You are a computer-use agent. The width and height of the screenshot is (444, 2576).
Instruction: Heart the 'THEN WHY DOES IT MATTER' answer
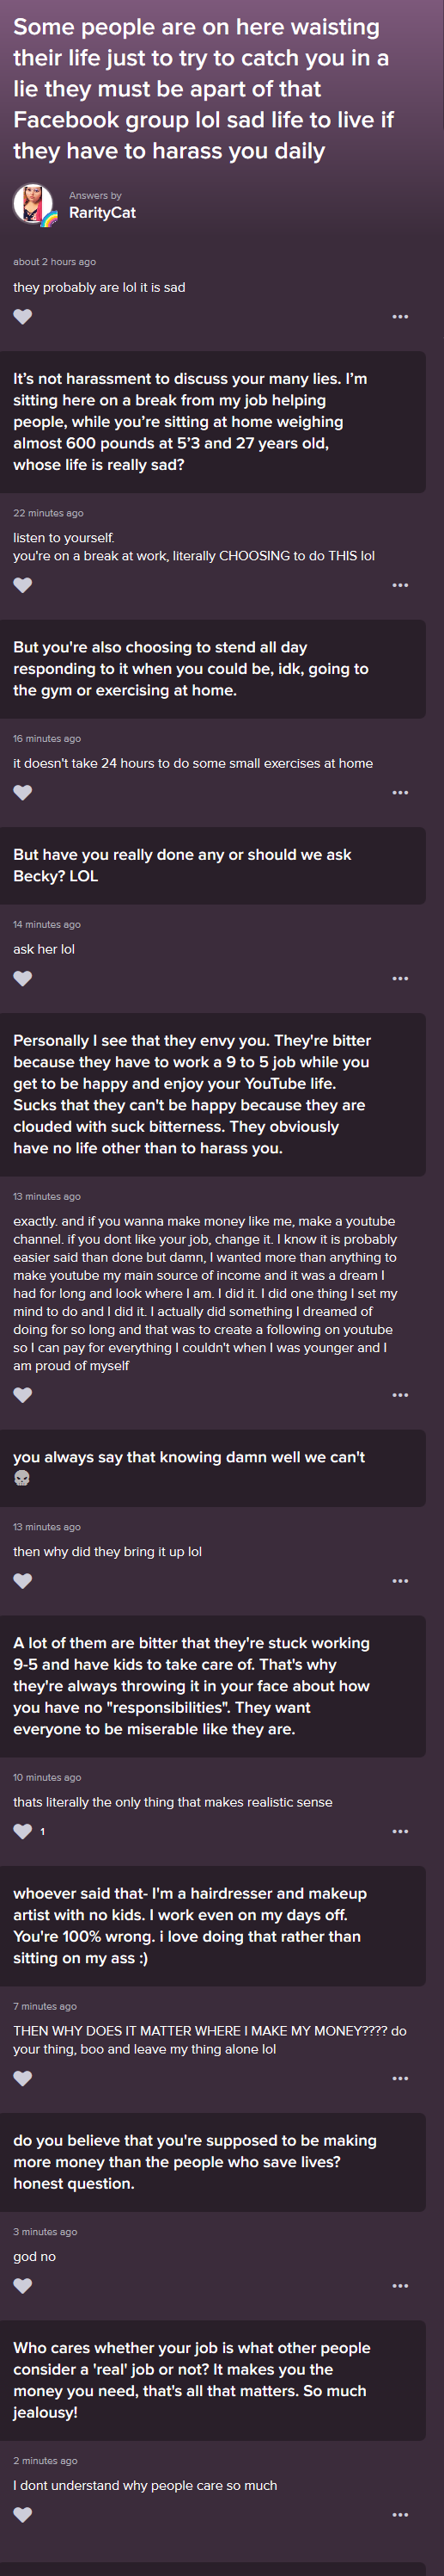[23, 2078]
